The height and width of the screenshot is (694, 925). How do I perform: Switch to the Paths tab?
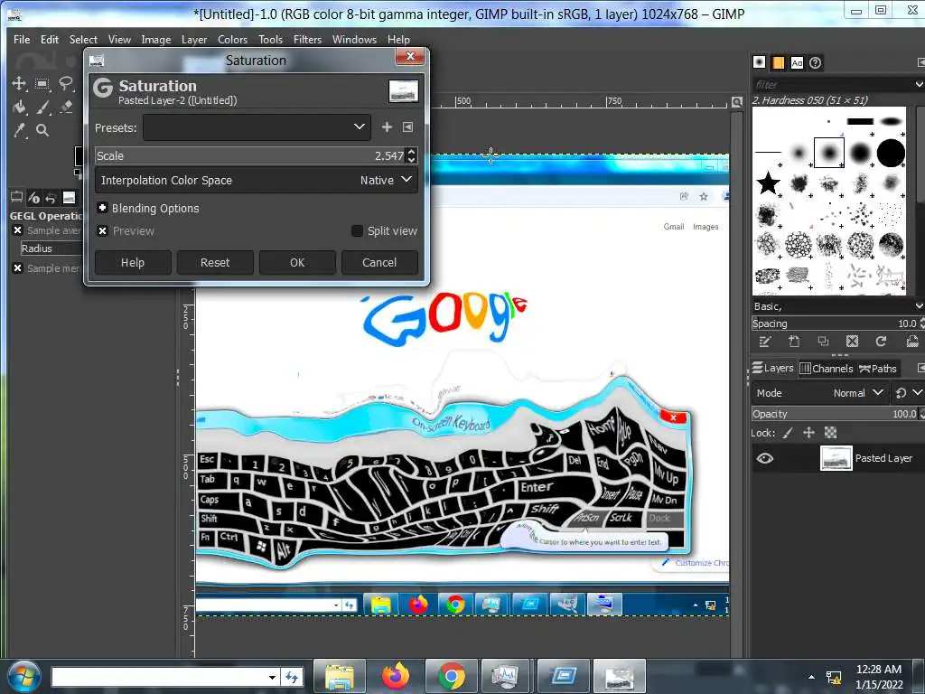click(x=878, y=369)
